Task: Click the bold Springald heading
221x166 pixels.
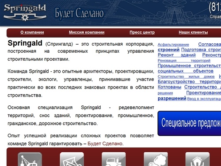Action: (25, 43)
